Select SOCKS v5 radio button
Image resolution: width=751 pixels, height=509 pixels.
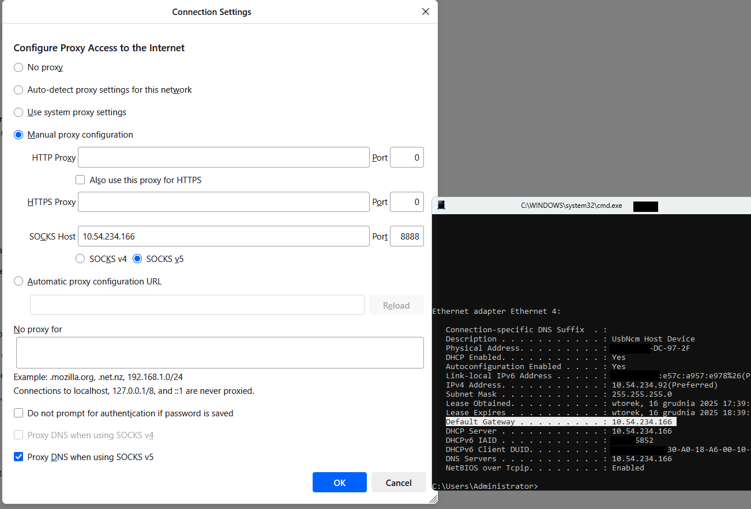point(137,259)
